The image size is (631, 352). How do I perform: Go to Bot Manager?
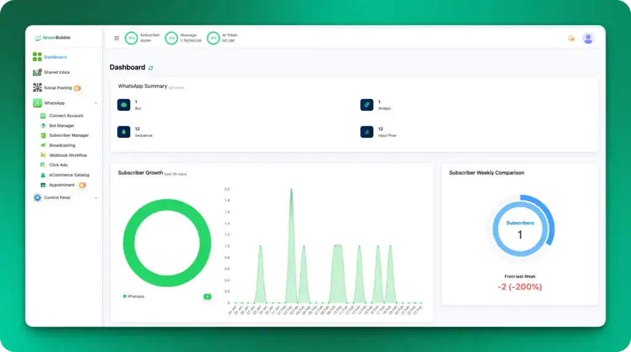click(62, 126)
